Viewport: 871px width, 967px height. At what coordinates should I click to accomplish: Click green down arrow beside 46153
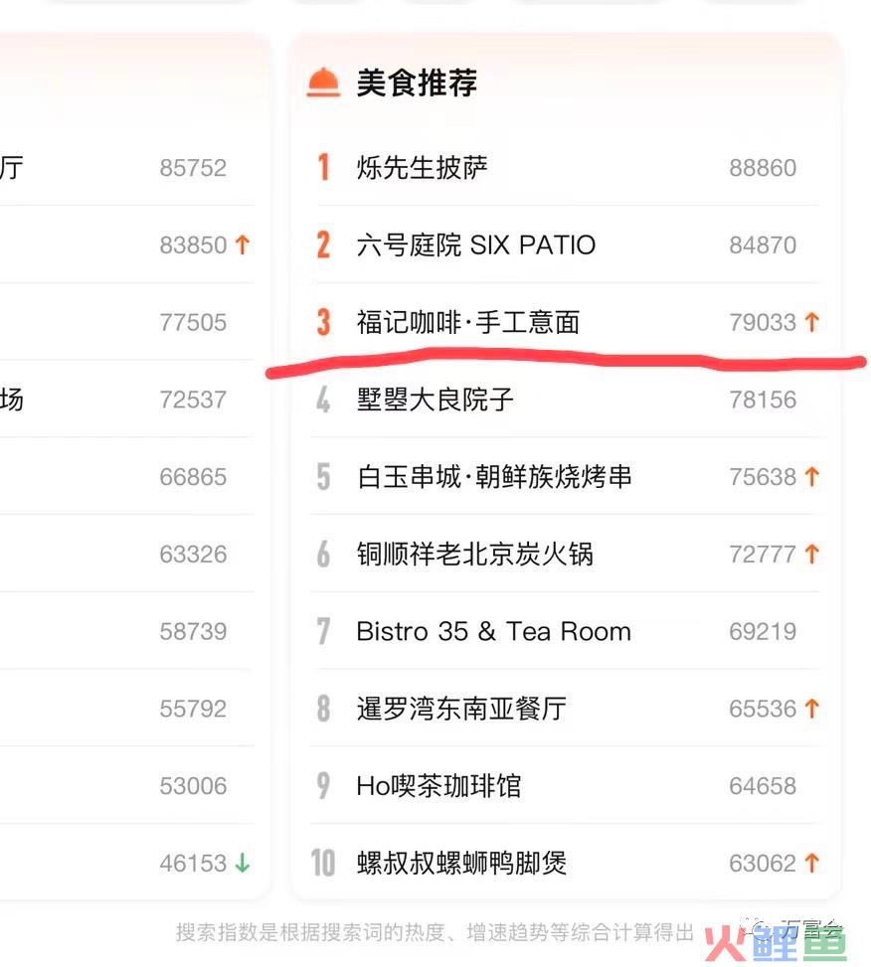tap(243, 864)
